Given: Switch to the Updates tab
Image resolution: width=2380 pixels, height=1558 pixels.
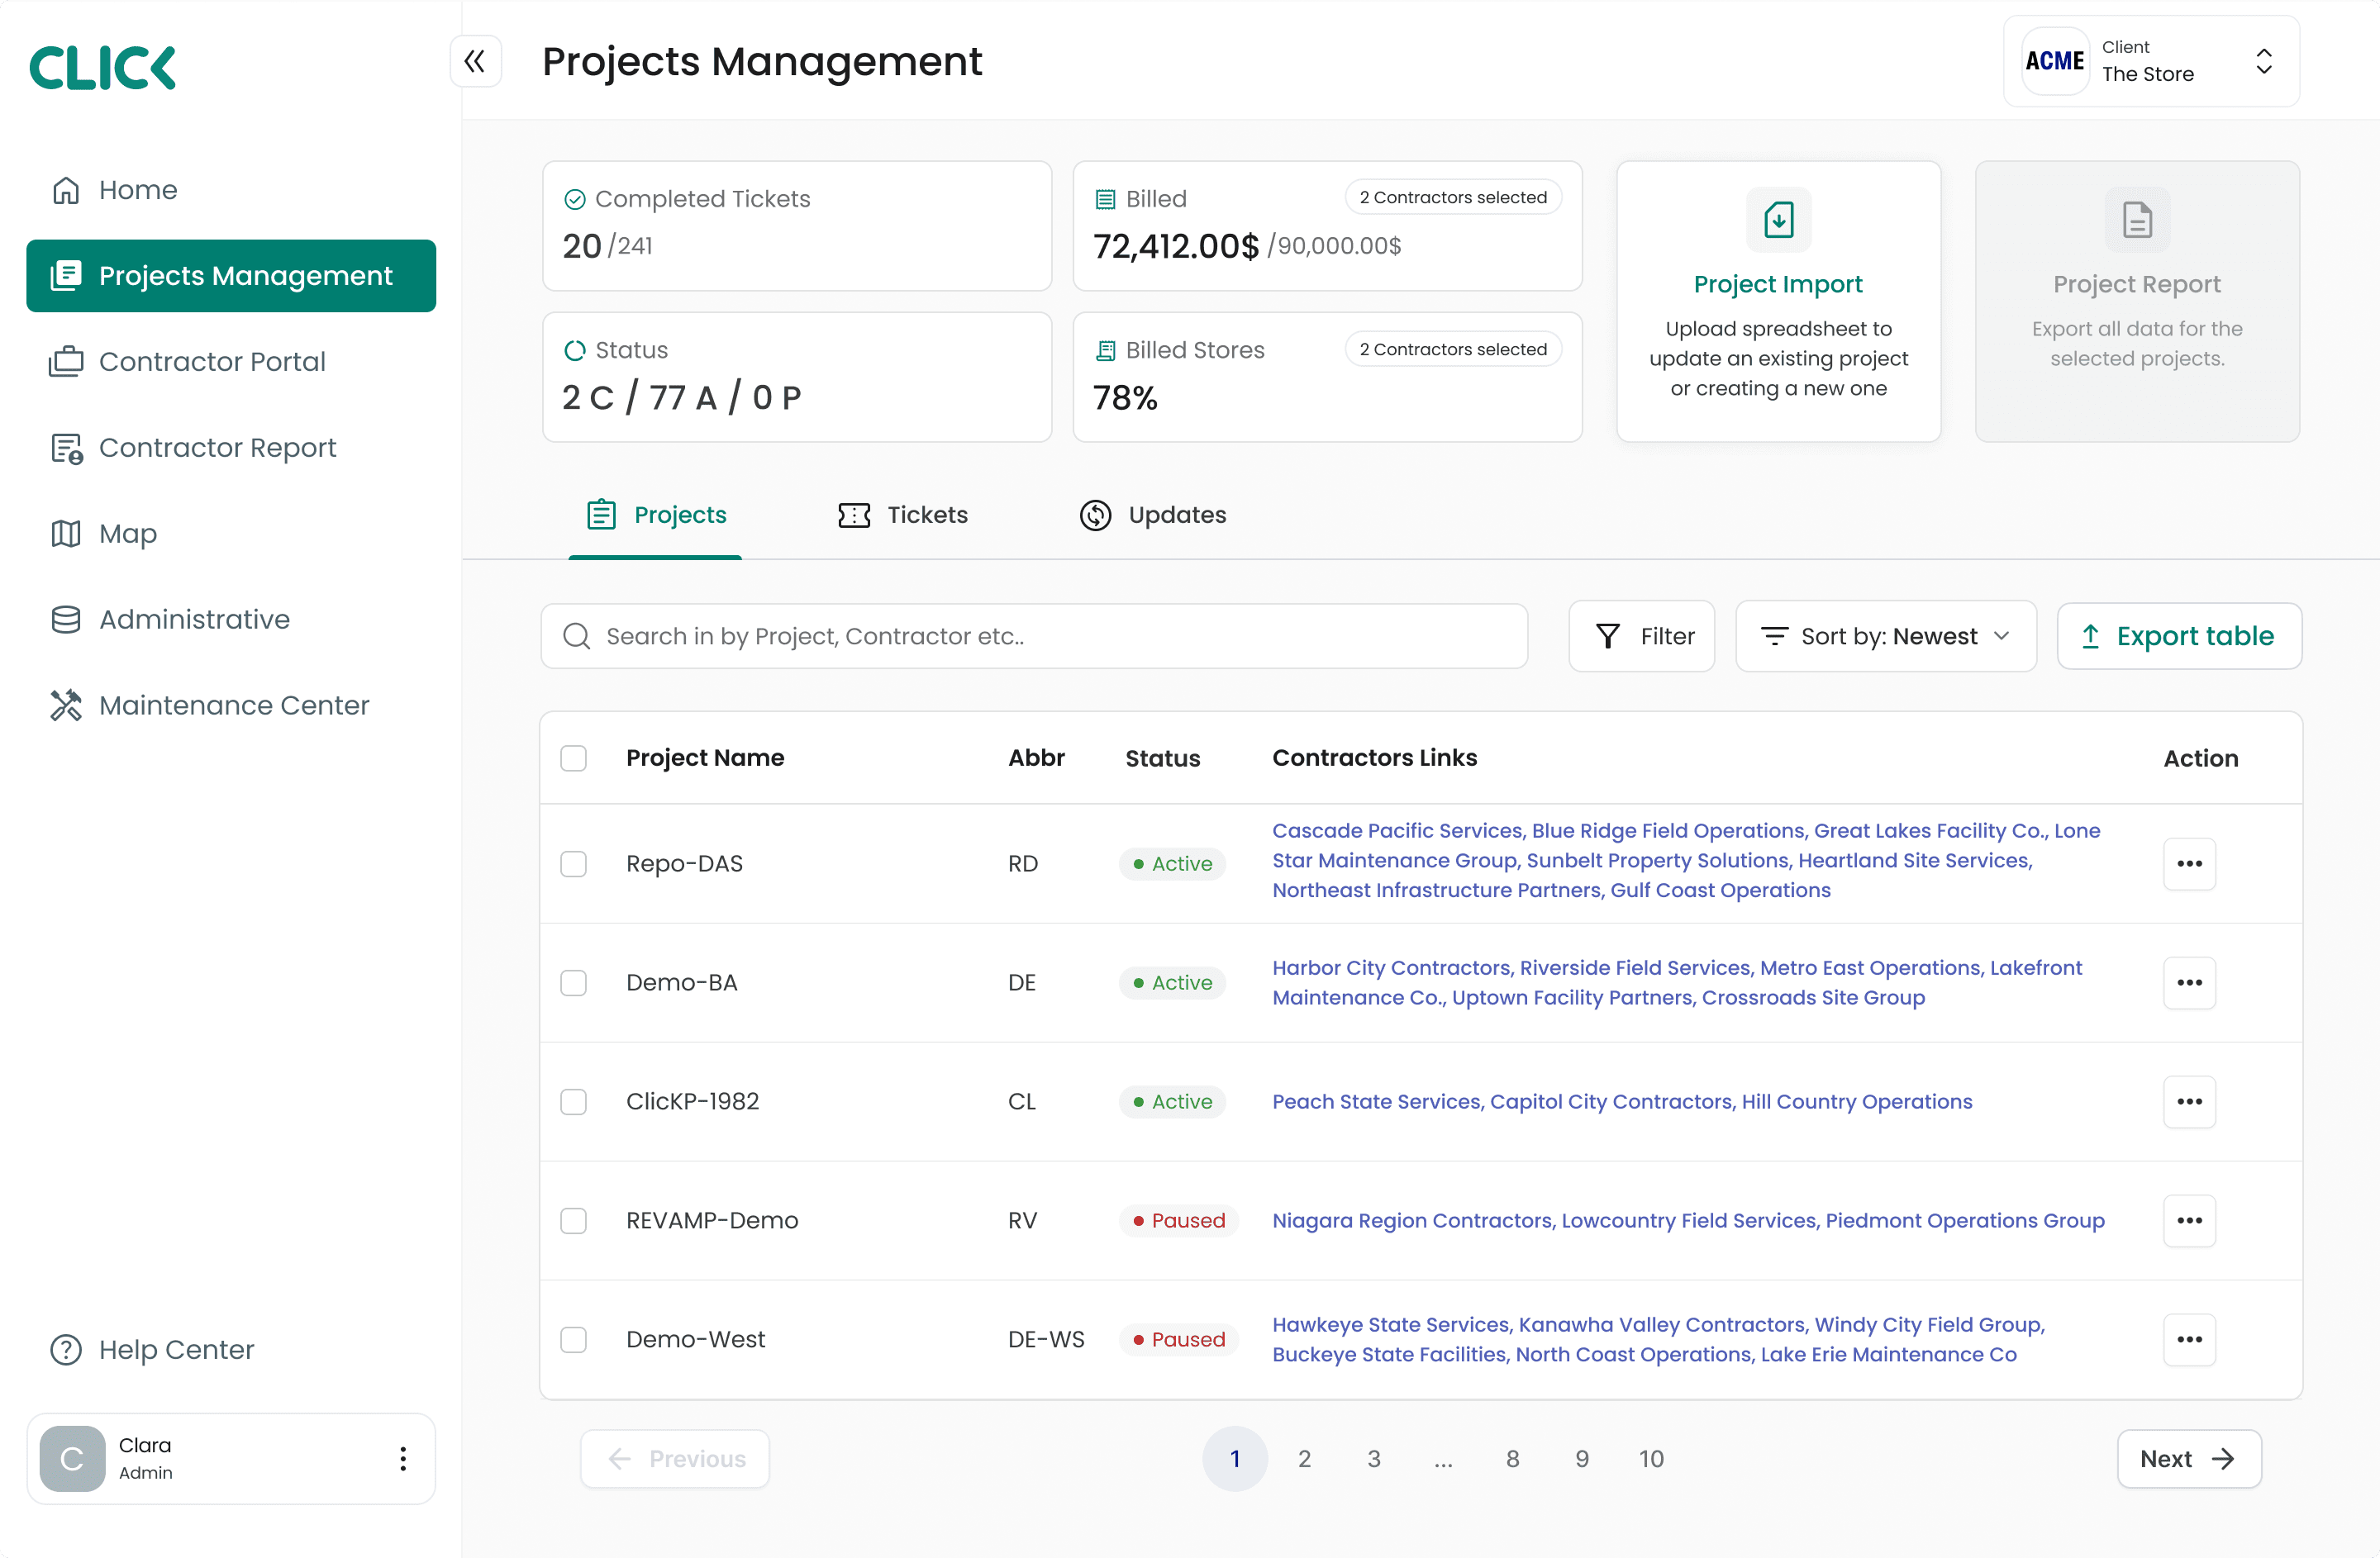Looking at the screenshot, I should (1153, 515).
